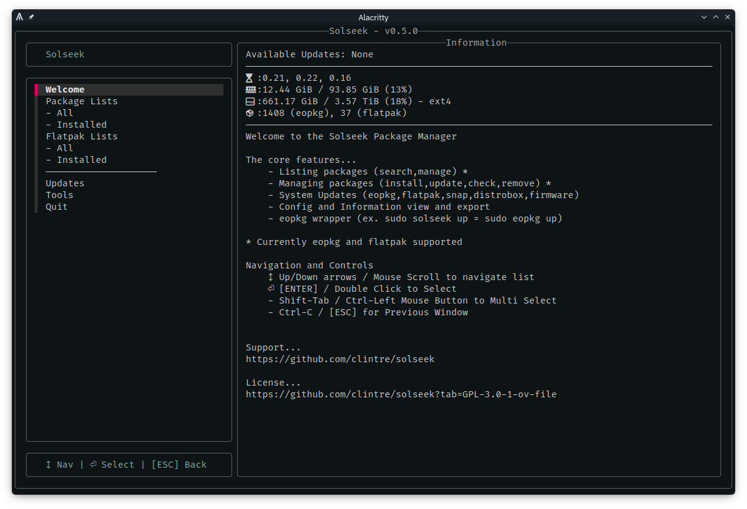Click the "Navigation and Controls" heading

(309, 265)
